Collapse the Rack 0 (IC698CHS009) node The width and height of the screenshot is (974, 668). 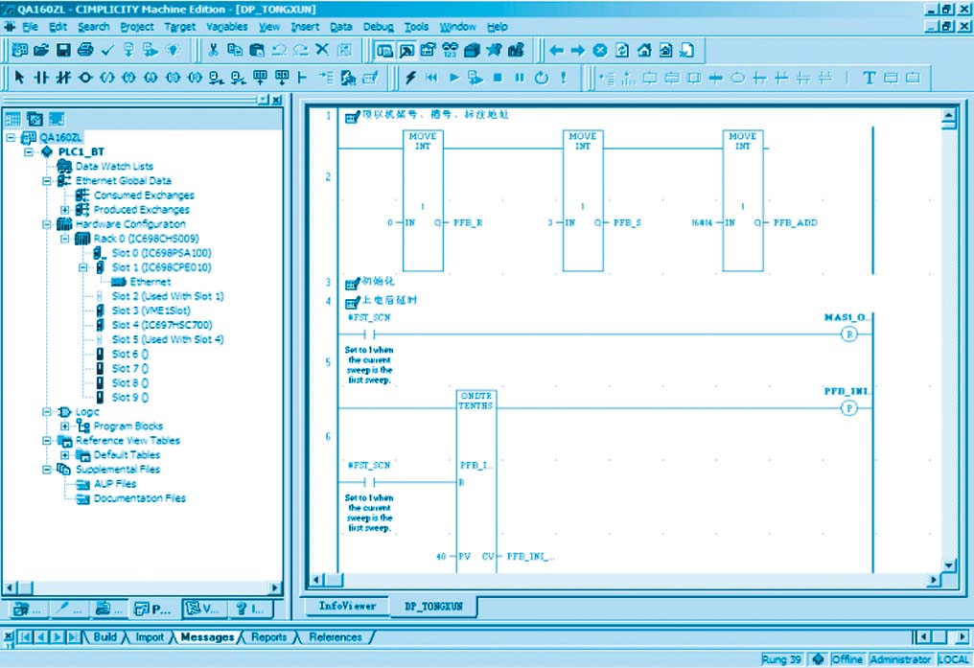click(64, 239)
